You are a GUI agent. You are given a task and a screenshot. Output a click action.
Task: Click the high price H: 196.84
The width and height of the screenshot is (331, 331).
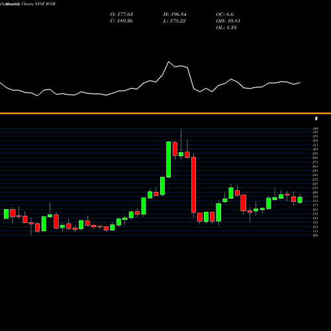175,15
